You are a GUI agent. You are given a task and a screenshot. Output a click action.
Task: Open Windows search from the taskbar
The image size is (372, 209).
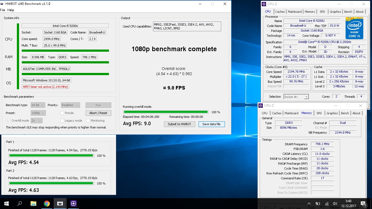click(20, 203)
